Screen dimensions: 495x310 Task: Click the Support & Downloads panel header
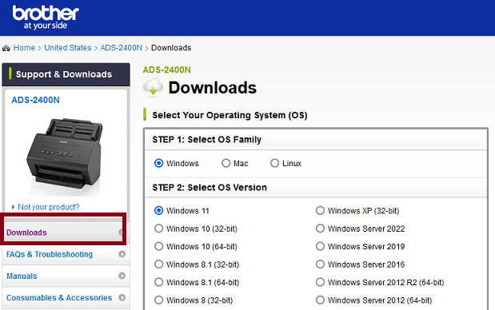point(66,74)
